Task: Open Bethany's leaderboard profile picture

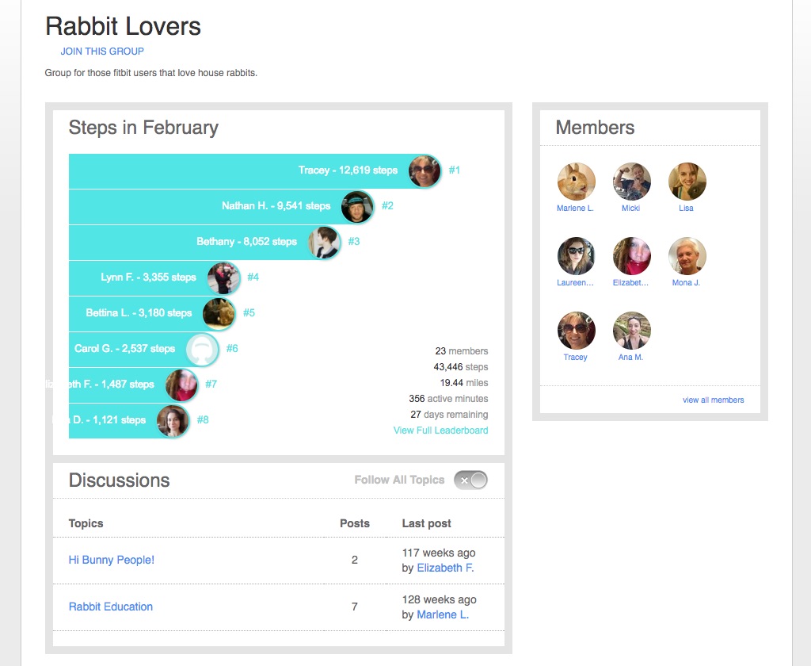Action: pos(324,242)
